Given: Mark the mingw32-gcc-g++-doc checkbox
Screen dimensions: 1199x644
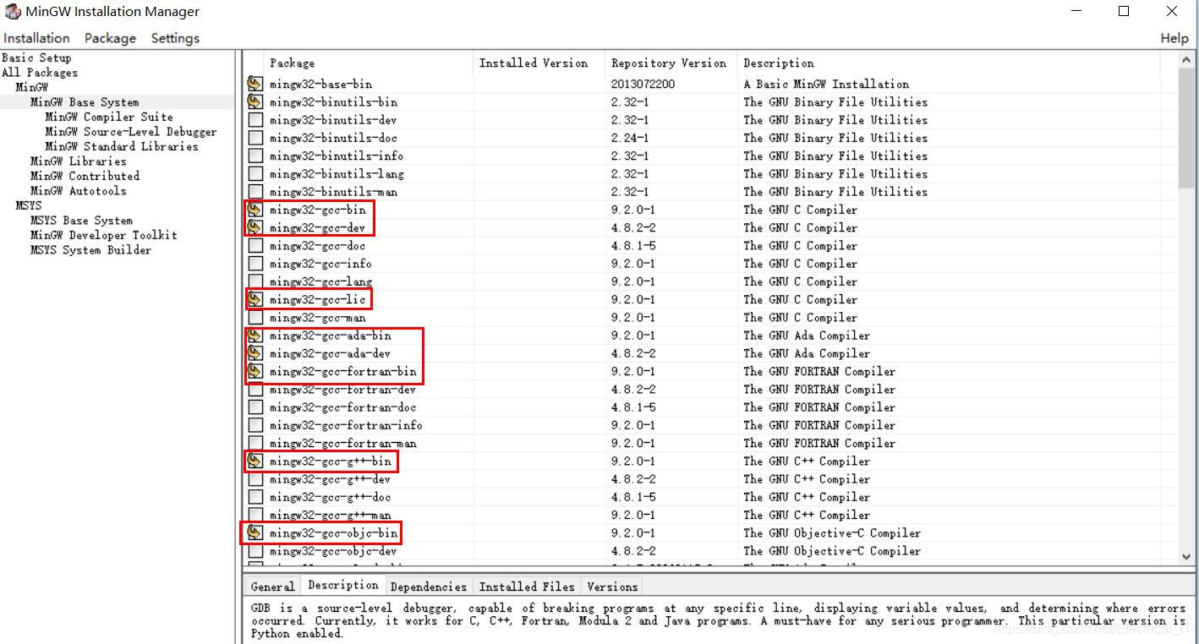Looking at the screenshot, I should click(255, 497).
